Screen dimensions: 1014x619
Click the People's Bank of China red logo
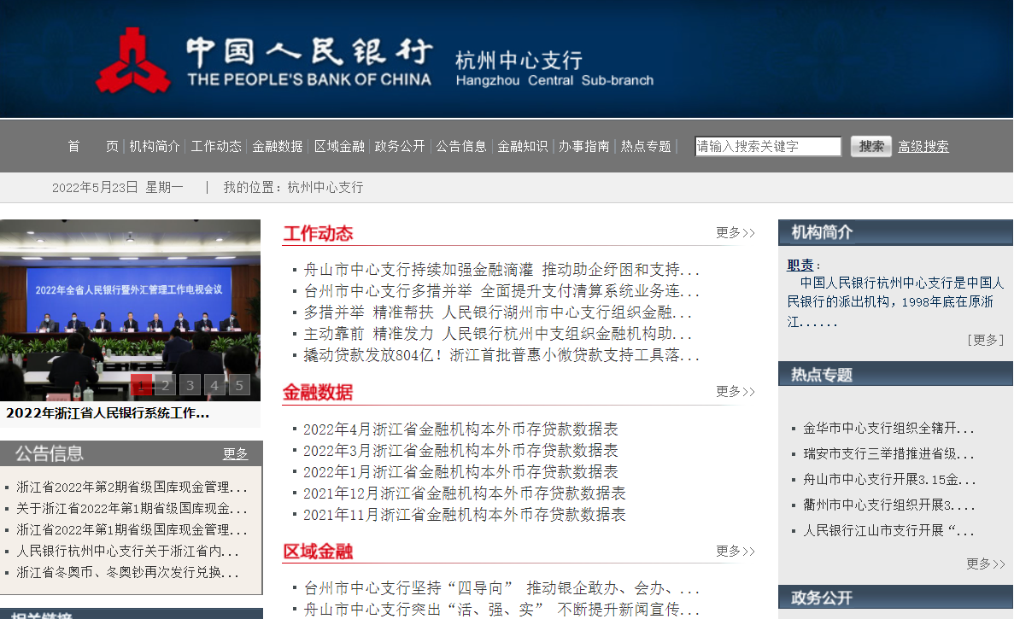coord(132,60)
